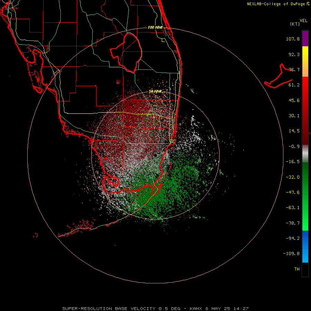Click the 76.7 legend value
This screenshot has height=311, width=311.
point(294,69)
